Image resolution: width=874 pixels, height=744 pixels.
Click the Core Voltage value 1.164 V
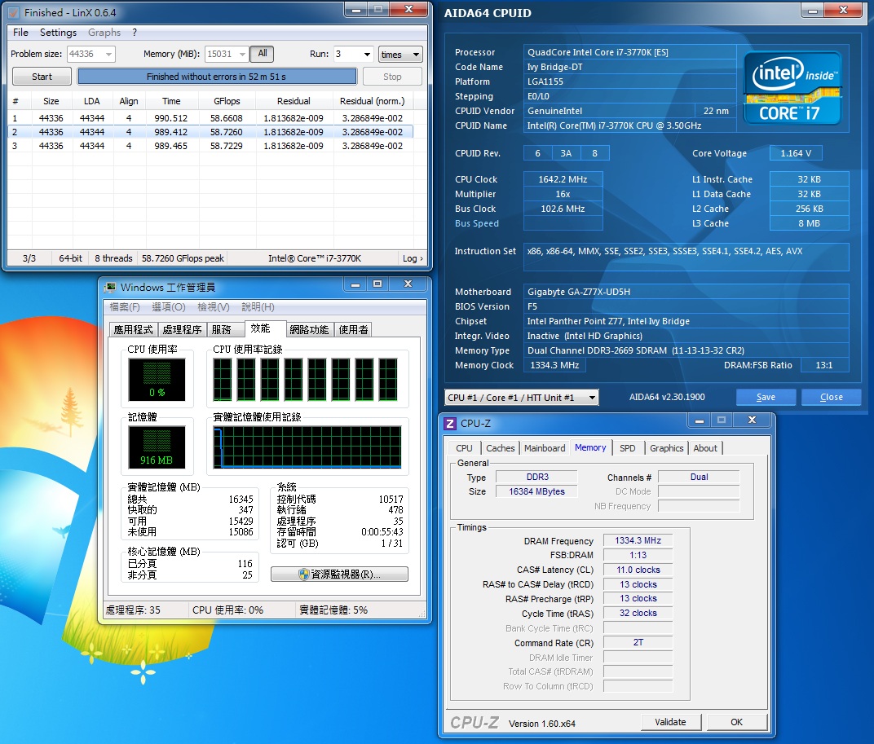click(796, 153)
